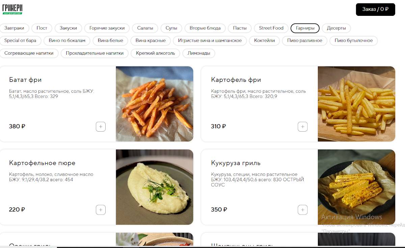Viewport: 405px width, 248px height.
Task: Choose the Коктейли category
Action: click(x=264, y=40)
